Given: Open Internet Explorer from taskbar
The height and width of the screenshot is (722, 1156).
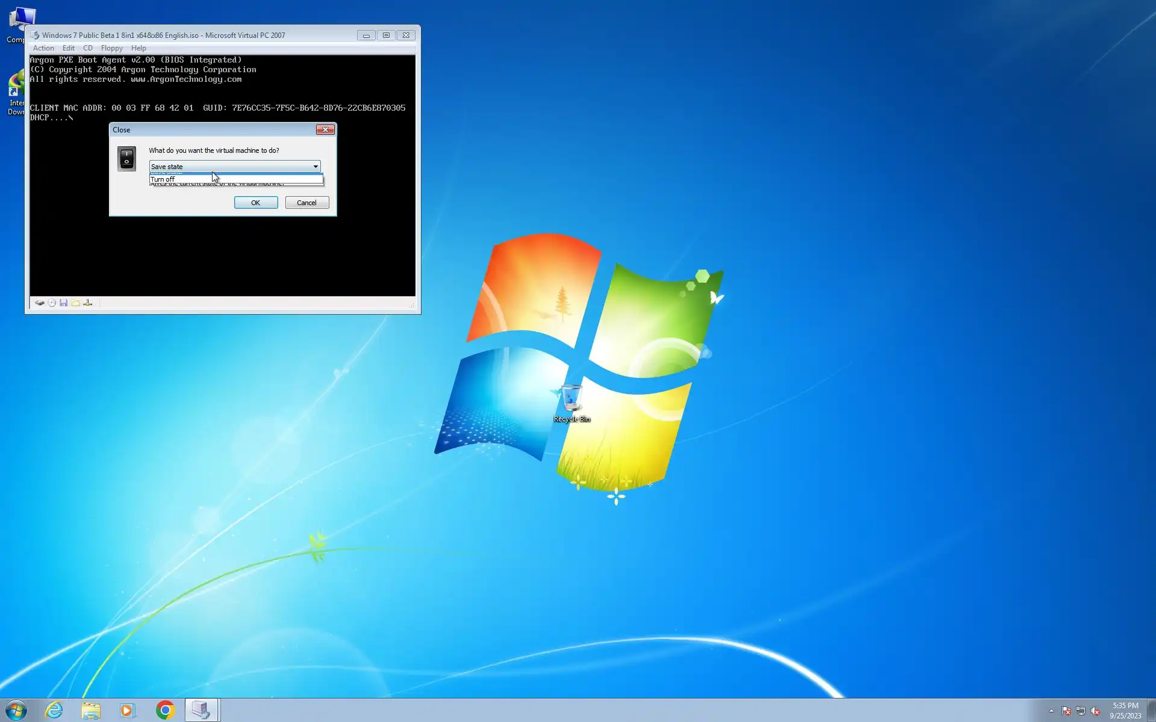Looking at the screenshot, I should pos(54,710).
